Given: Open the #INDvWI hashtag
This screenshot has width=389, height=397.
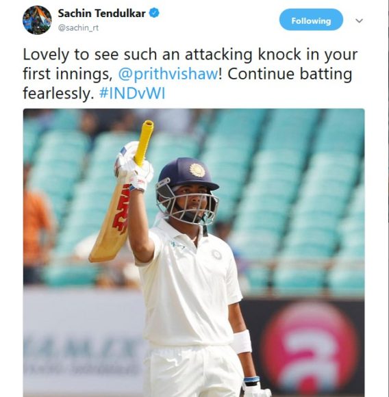Looking at the screenshot, I should click(x=132, y=93).
